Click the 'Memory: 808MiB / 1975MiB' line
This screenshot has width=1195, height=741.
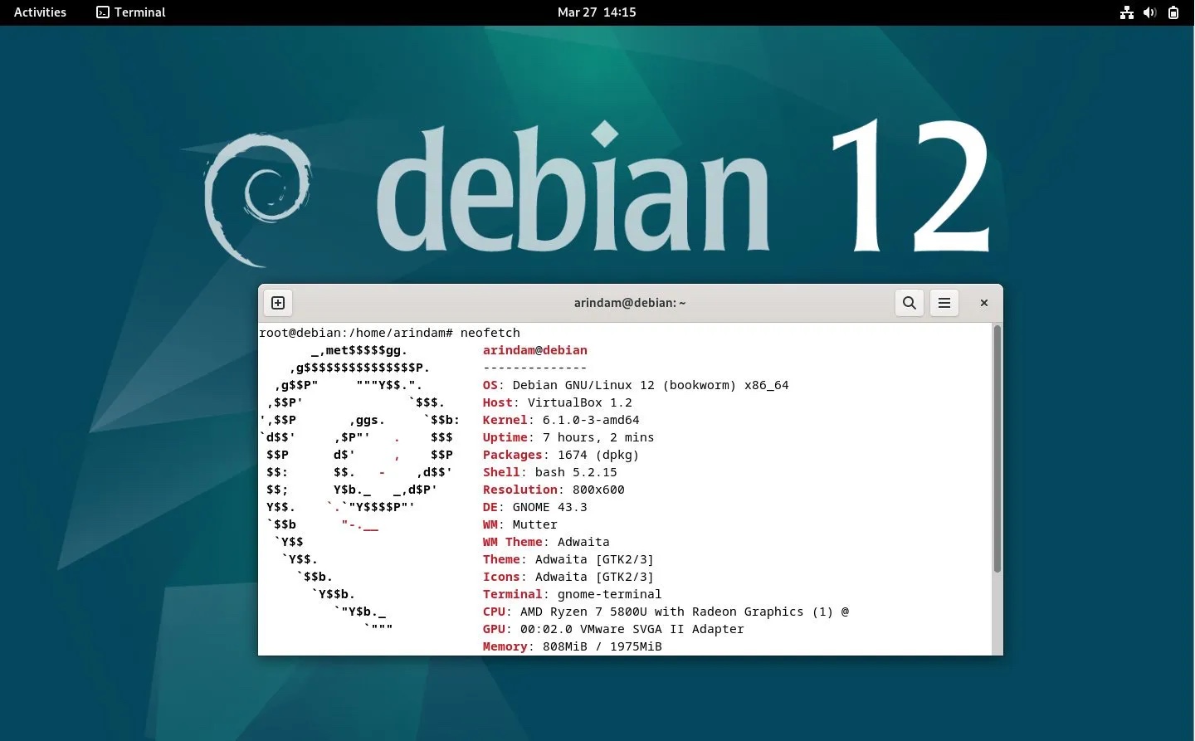tap(572, 646)
